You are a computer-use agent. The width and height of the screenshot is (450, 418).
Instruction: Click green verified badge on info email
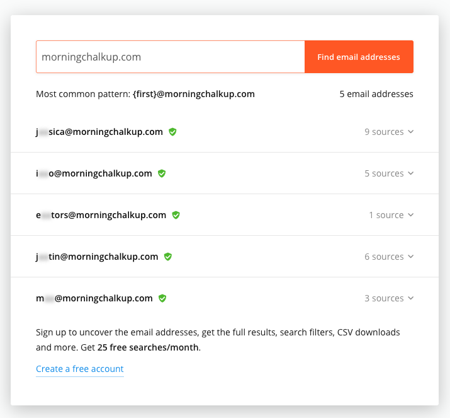162,173
